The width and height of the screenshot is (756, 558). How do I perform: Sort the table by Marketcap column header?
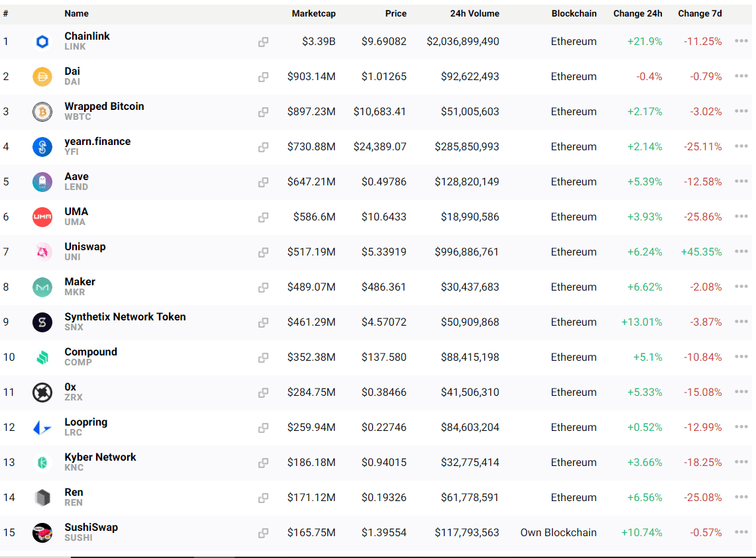313,13
